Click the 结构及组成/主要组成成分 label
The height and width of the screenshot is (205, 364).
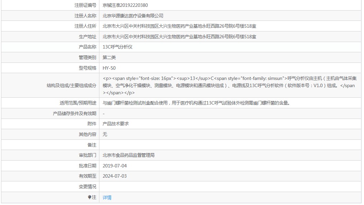72,85
